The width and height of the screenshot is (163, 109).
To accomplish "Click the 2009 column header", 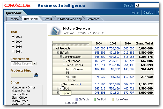I will coord(113,43).
